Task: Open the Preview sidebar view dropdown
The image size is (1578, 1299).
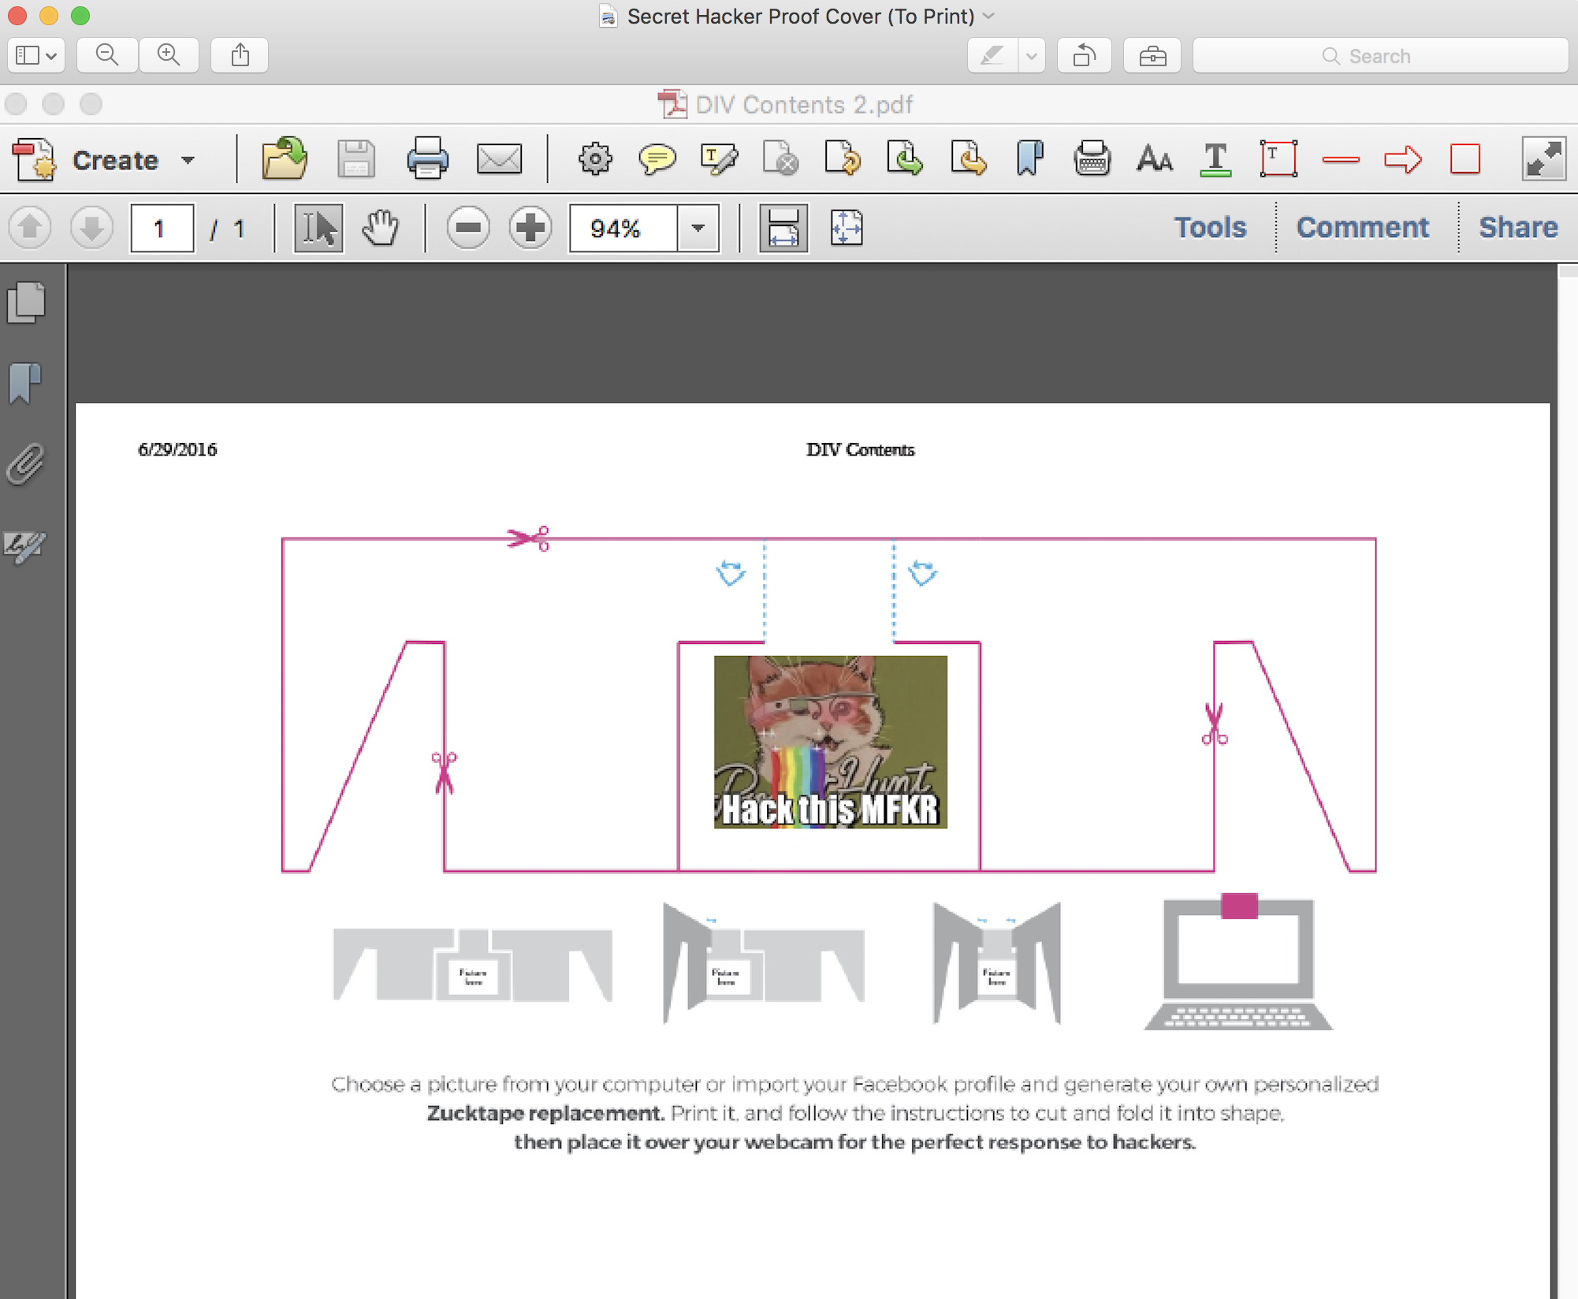Action: [x=36, y=55]
